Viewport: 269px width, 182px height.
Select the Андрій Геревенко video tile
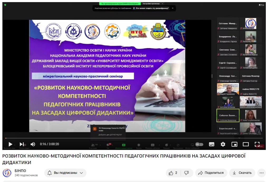228,89
